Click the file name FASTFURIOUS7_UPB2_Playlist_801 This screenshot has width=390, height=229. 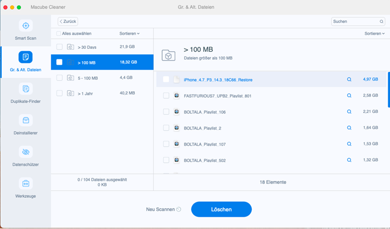coord(218,96)
